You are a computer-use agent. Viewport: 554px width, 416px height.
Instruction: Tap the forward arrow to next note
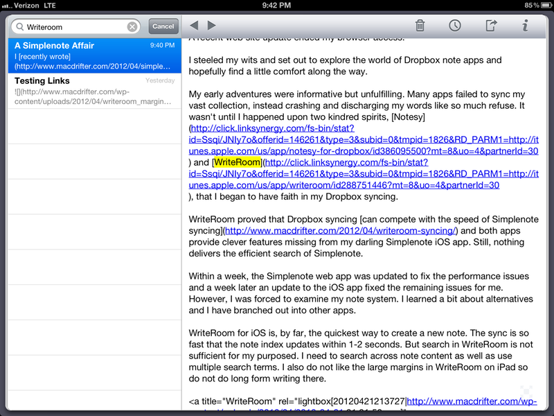(212, 26)
